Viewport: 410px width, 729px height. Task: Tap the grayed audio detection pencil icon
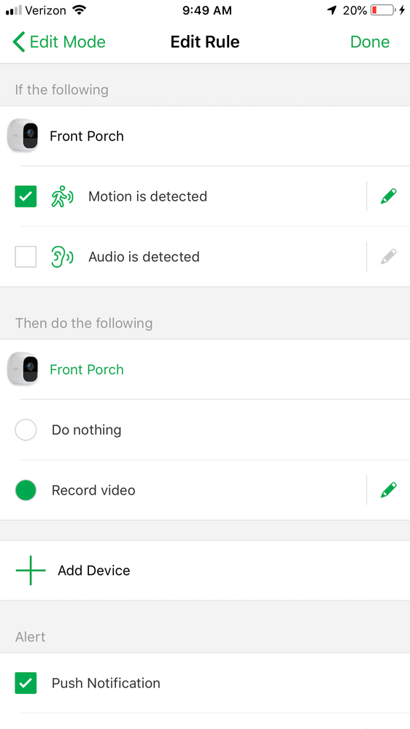point(389,257)
